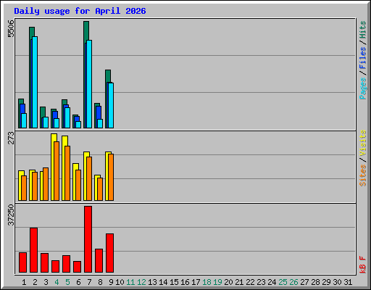Click day 28 on the x-axis
Image resolution: width=371 pixels, height=290 pixels.
pos(315,282)
